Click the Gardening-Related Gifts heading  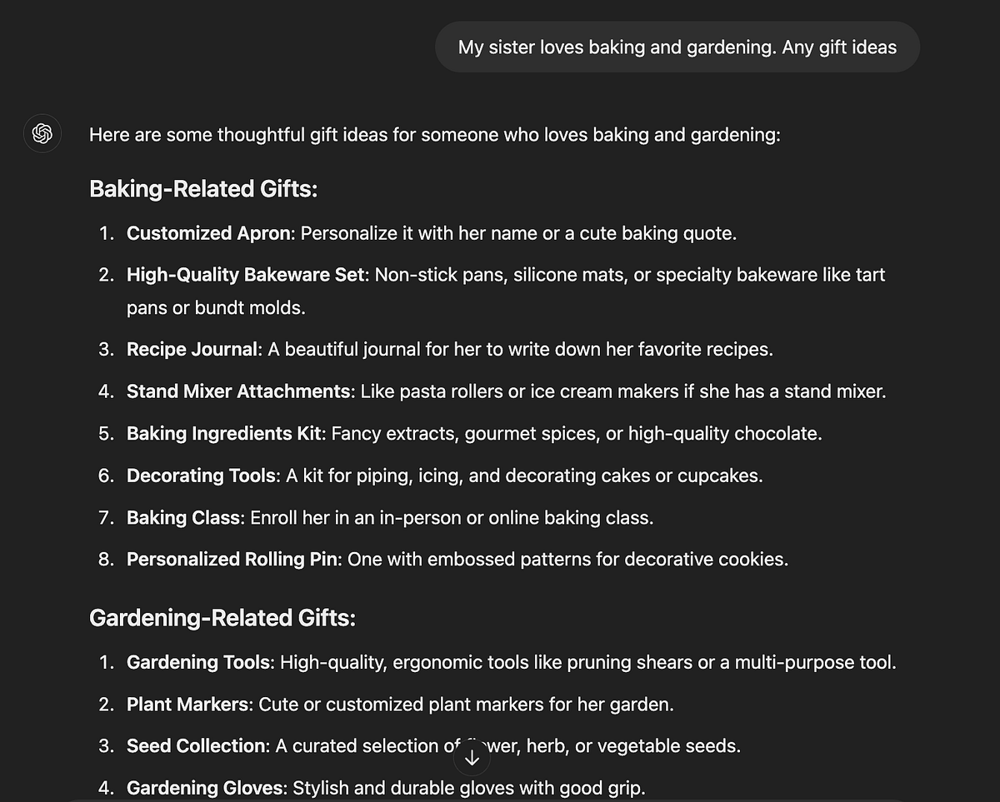click(x=222, y=618)
